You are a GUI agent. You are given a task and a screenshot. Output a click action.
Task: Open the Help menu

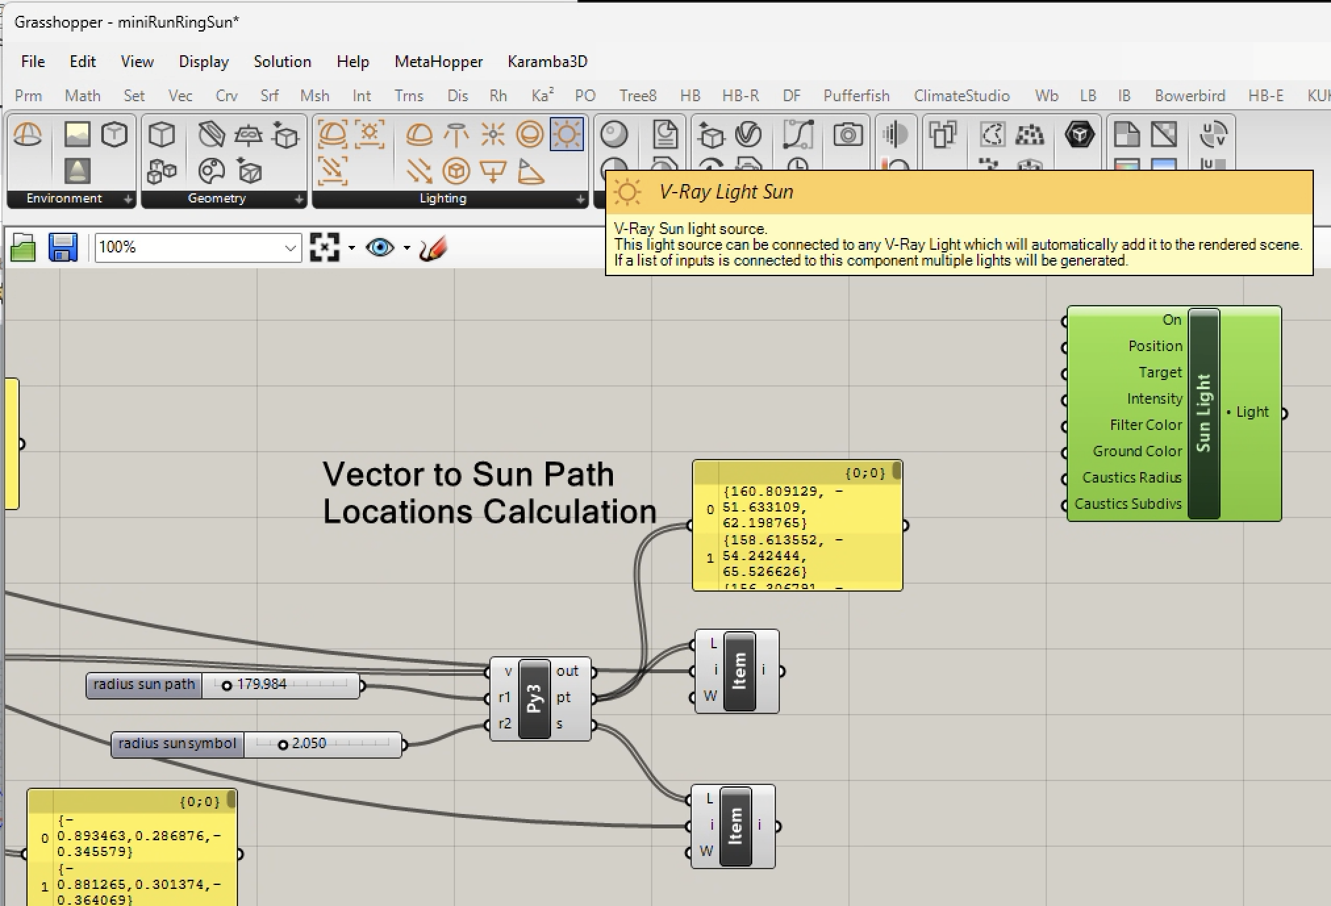coord(352,62)
